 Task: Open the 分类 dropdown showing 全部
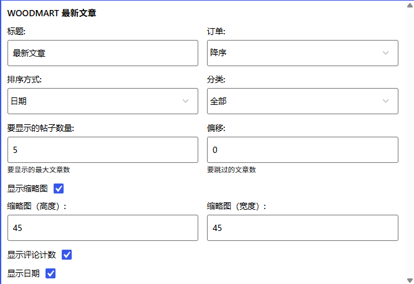(x=302, y=101)
